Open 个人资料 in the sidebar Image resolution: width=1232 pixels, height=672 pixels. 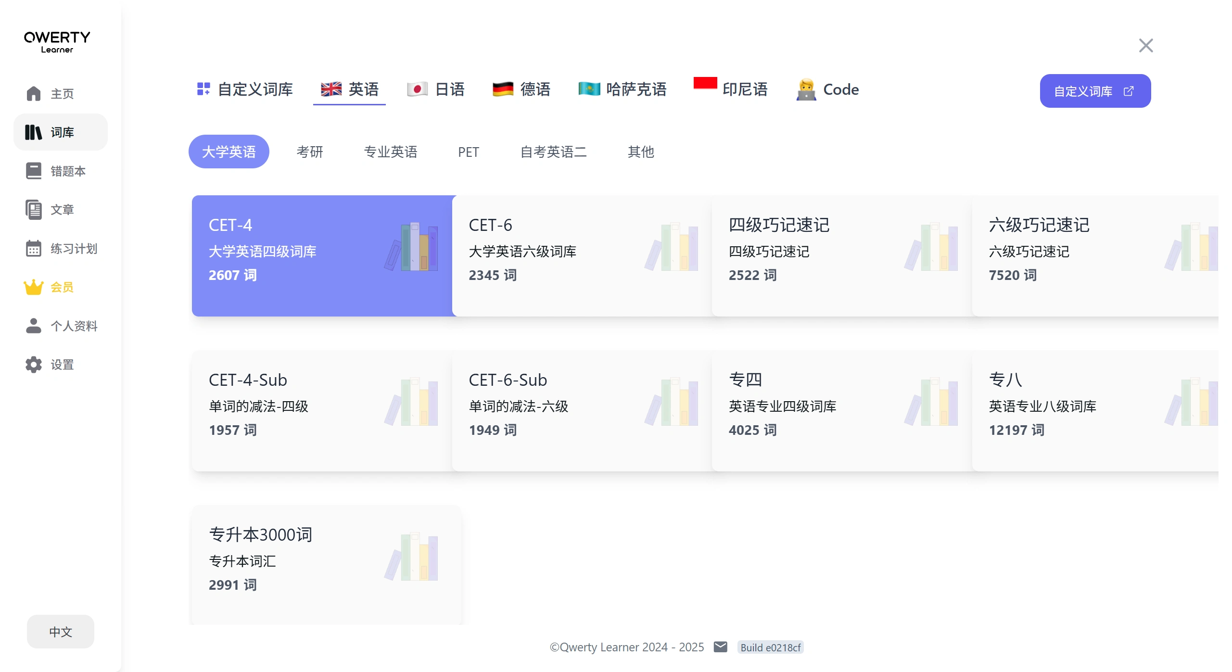coord(61,326)
